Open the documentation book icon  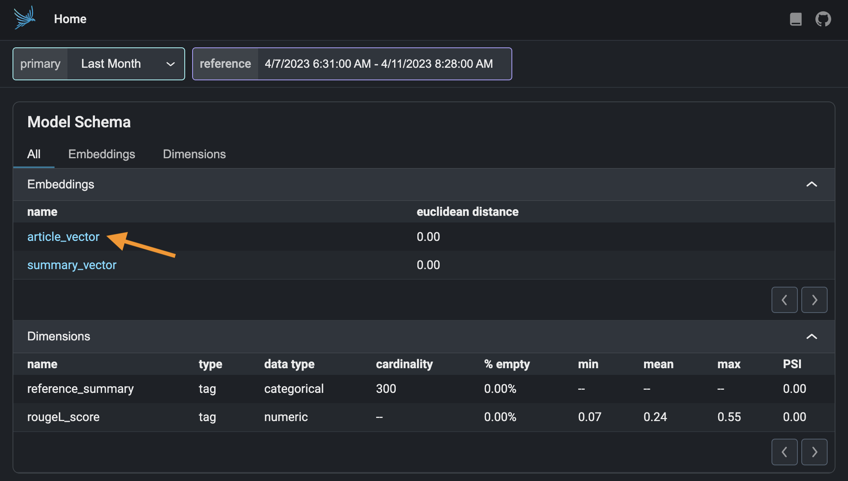[x=795, y=19]
